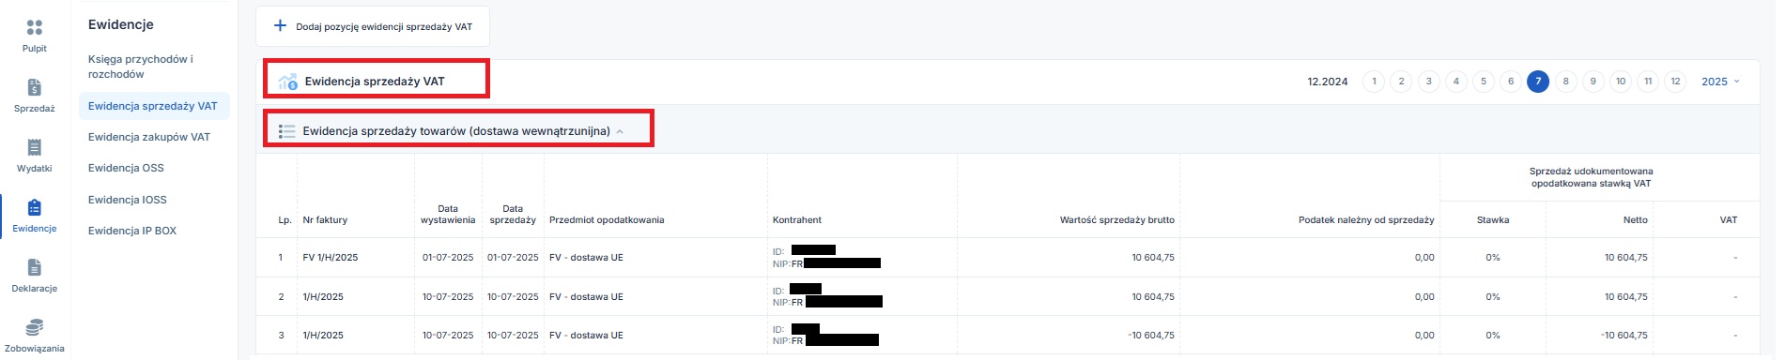Click invoice row FV 1/H/2025
This screenshot has height=360, width=1785.
coord(1008,258)
